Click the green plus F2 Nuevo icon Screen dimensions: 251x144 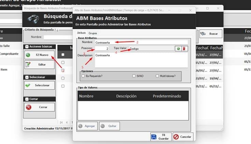28,55
